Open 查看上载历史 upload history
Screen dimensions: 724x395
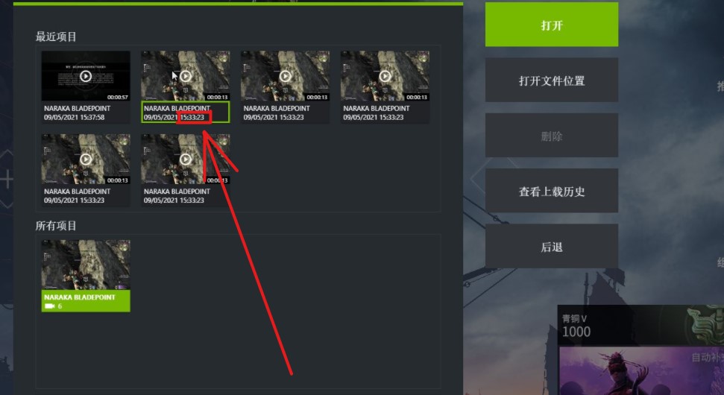(x=551, y=191)
